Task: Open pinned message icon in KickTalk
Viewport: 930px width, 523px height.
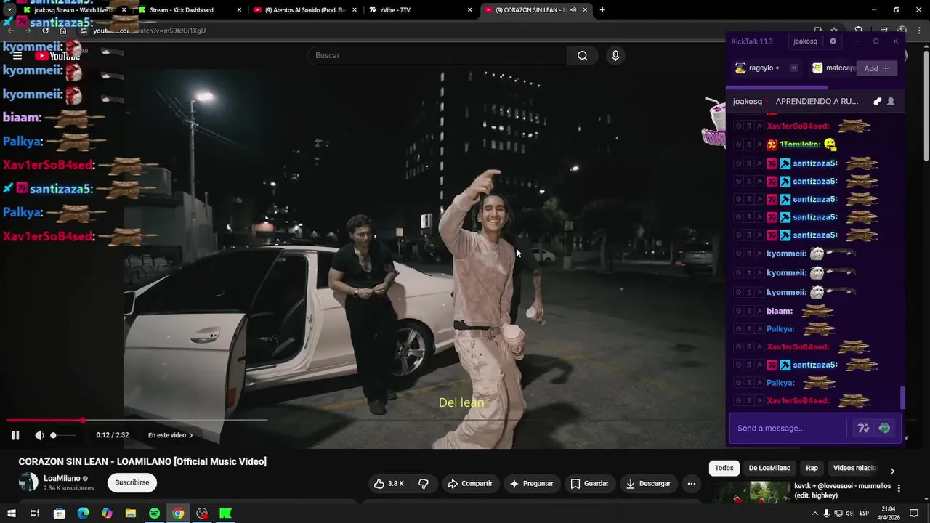Action: pos(877,101)
